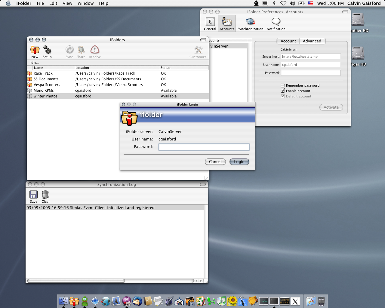Screen dimensions: 385x308
Task: Open Xcode hammer icon in Dock
Action: pyautogui.click(x=242, y=301)
